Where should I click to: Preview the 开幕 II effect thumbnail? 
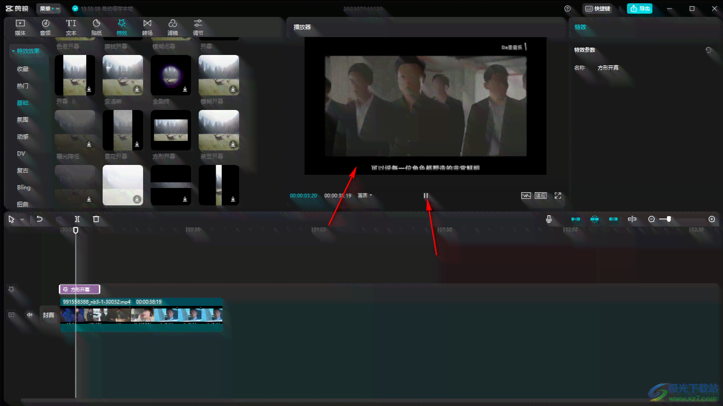tap(75, 75)
